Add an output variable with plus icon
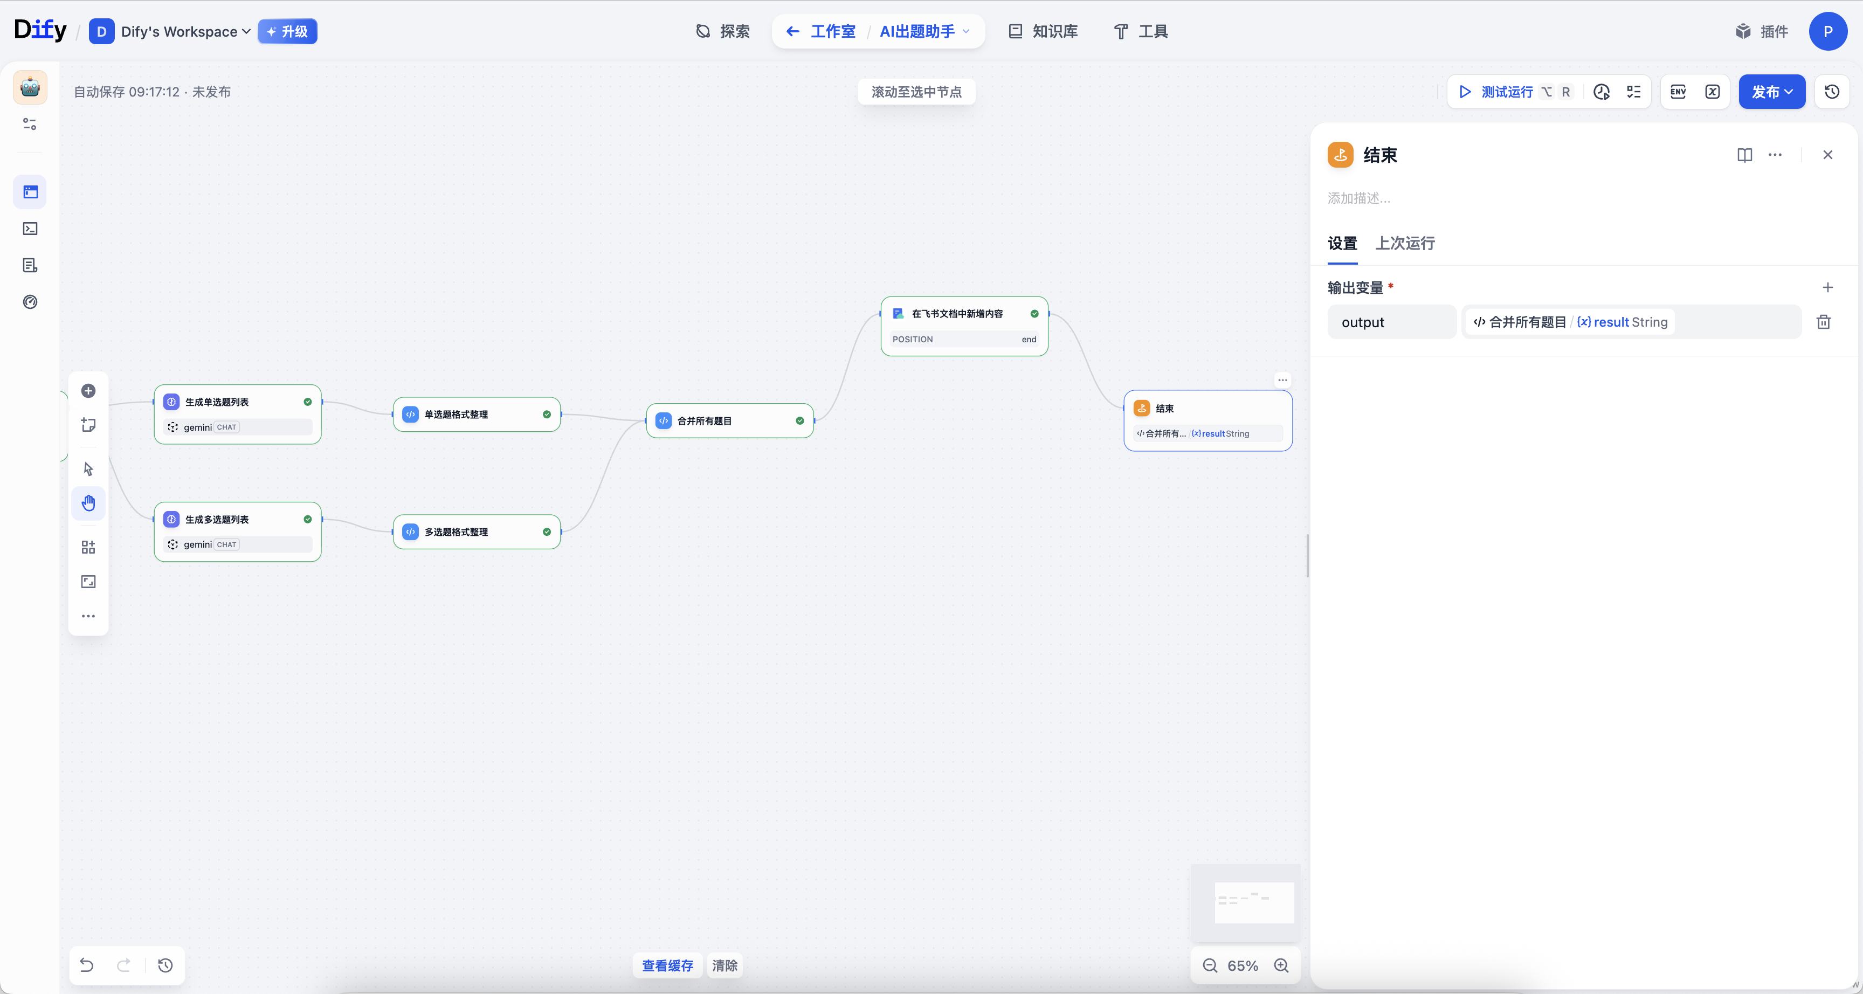1863x994 pixels. click(1827, 287)
